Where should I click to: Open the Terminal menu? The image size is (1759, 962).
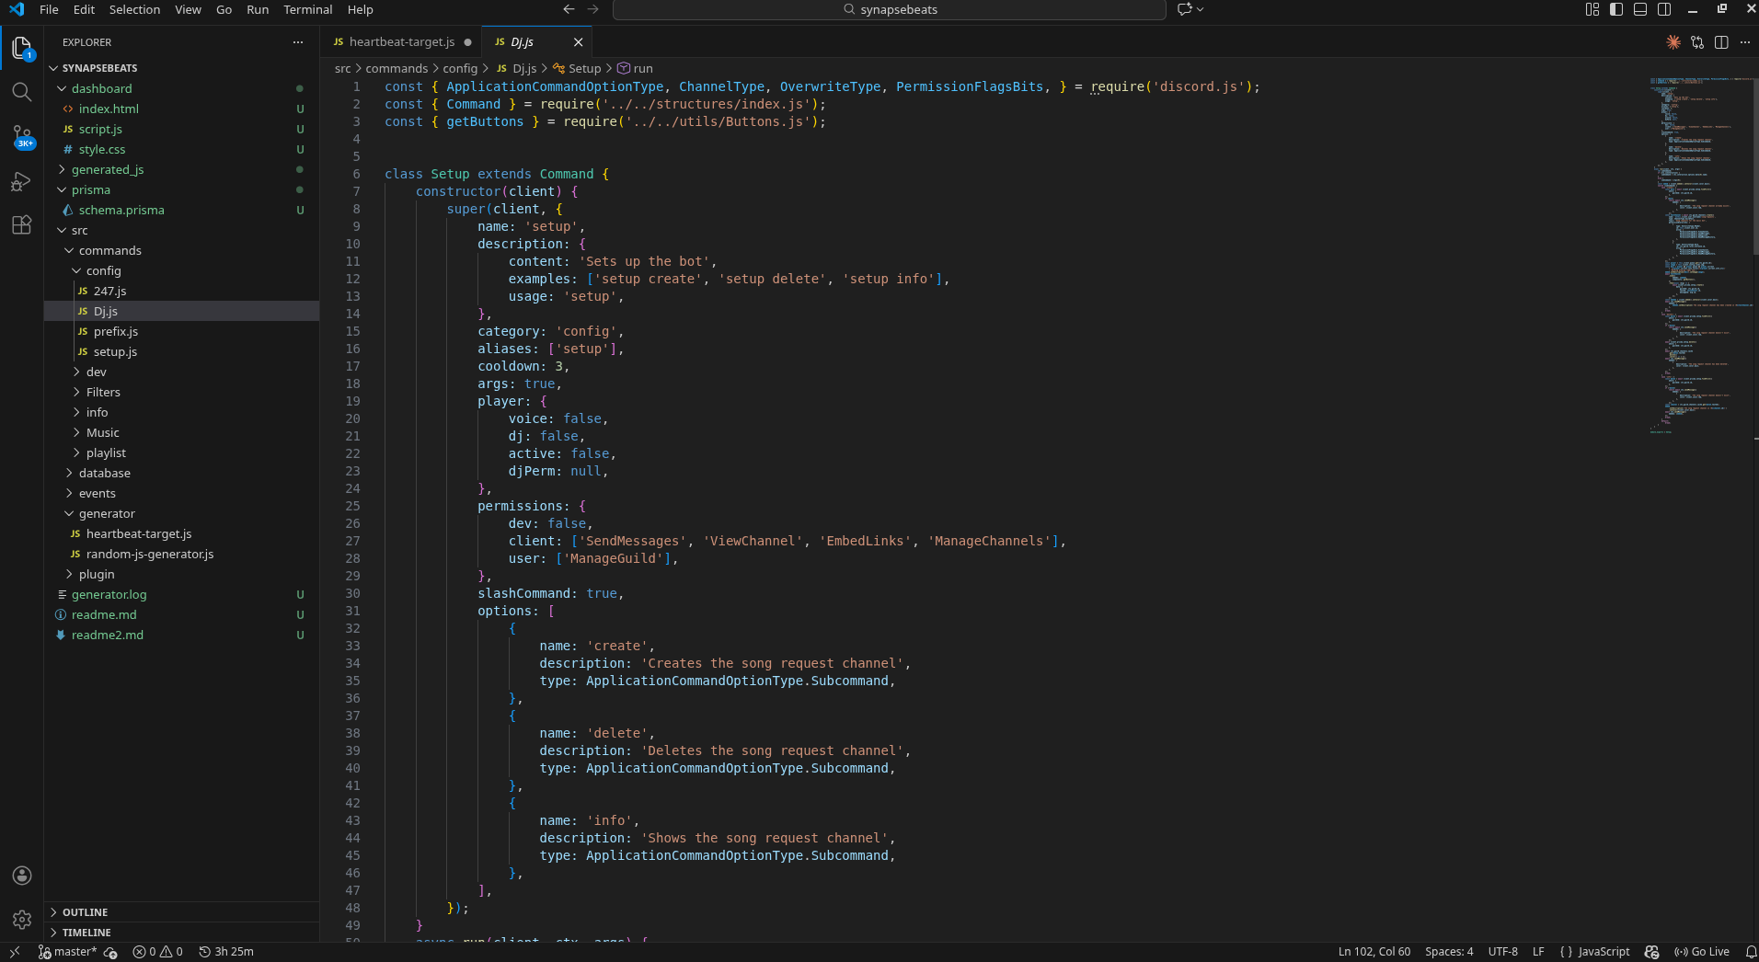click(307, 9)
